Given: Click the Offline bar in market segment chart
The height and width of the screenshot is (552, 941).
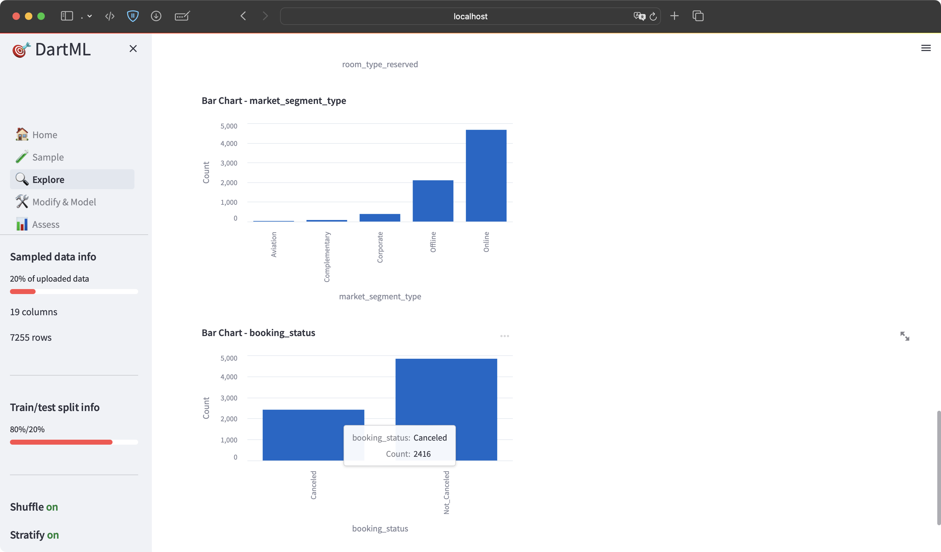Looking at the screenshot, I should tap(433, 201).
